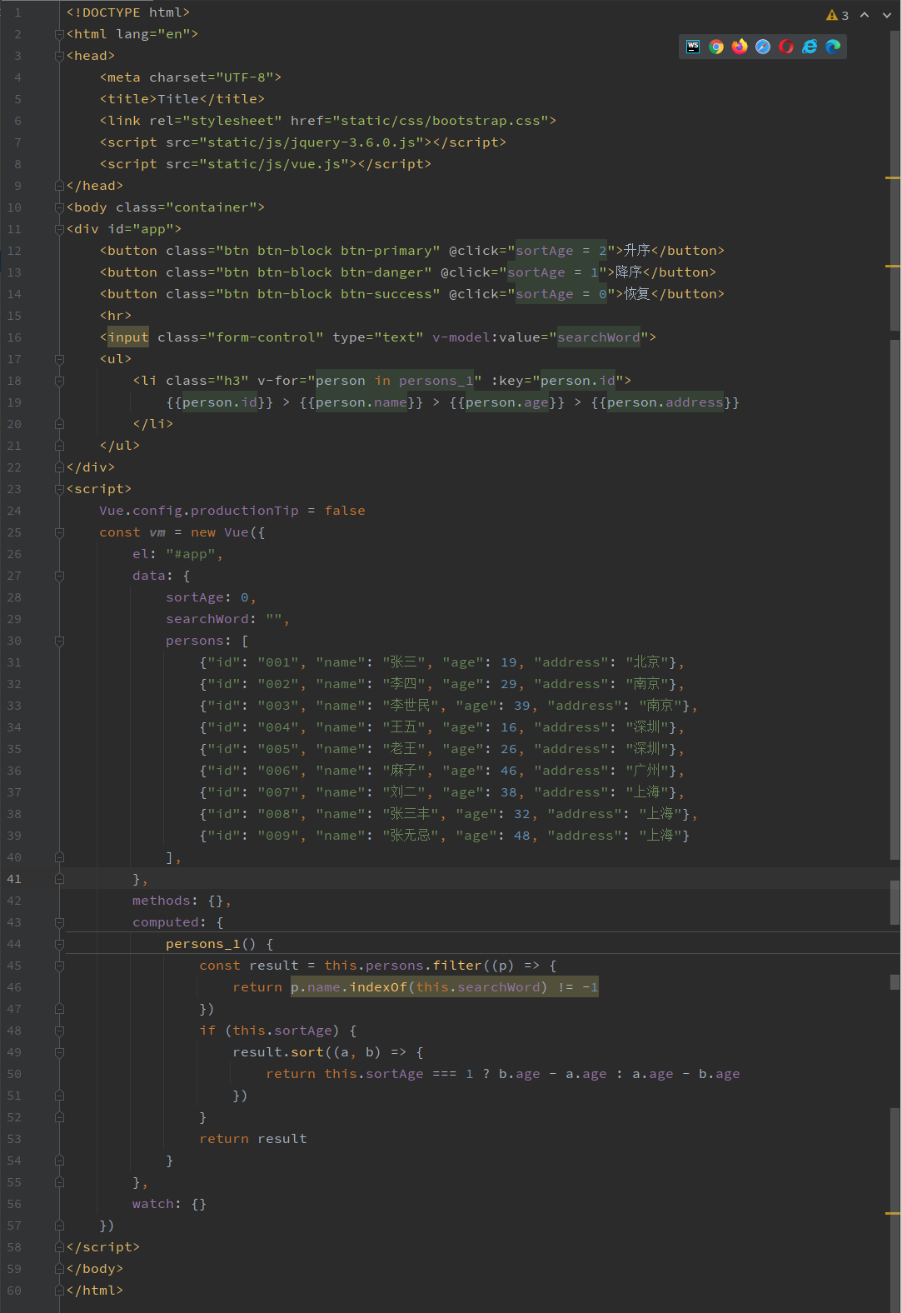Image resolution: width=902 pixels, height=1313 pixels.
Task: Collapse the li v-for element fold
Action: tap(59, 381)
